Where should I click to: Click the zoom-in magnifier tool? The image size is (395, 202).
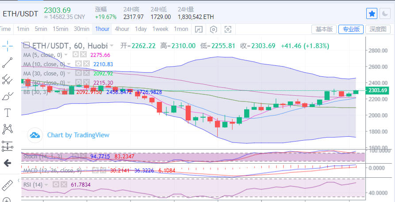click(8, 200)
